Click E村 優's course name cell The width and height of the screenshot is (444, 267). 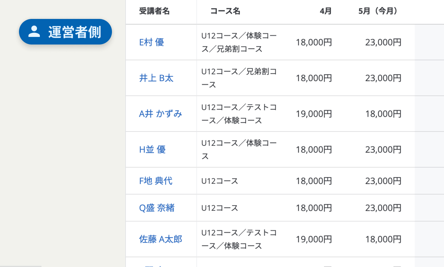(x=239, y=42)
